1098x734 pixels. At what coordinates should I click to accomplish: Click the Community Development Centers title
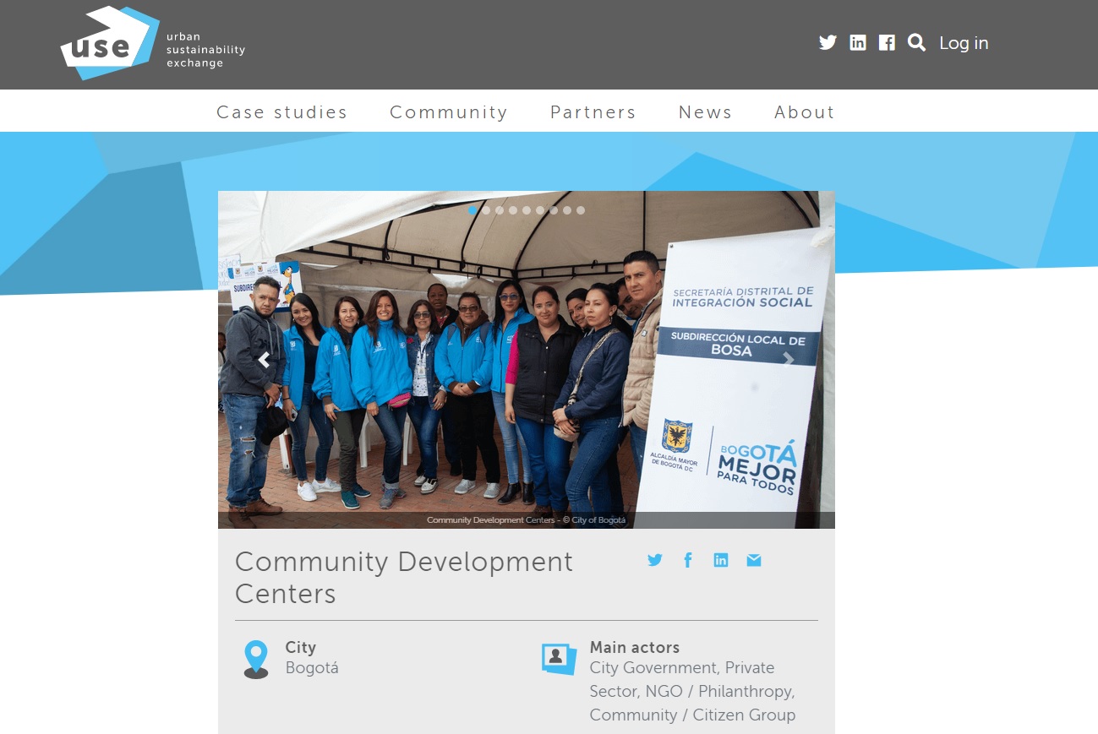(x=404, y=578)
